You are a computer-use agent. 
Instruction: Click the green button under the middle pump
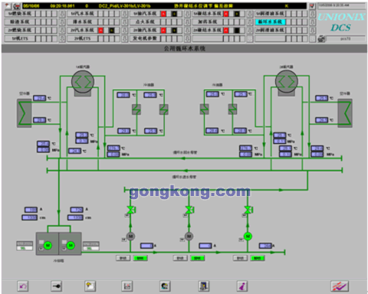198,258
